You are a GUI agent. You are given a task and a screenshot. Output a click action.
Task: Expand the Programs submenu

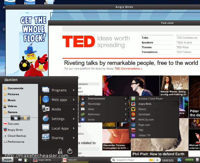[59, 90]
